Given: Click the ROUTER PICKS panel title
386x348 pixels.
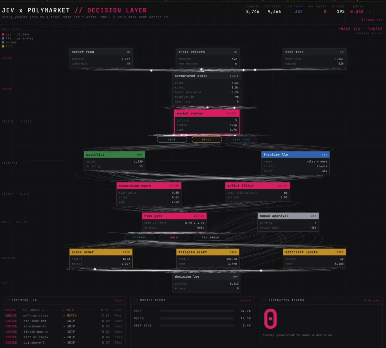Looking at the screenshot, I should click(153, 300).
